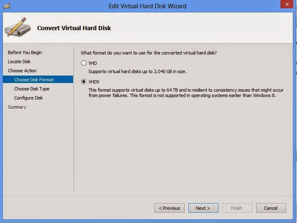Click the pencil icon in the title bar

pos(7,6)
